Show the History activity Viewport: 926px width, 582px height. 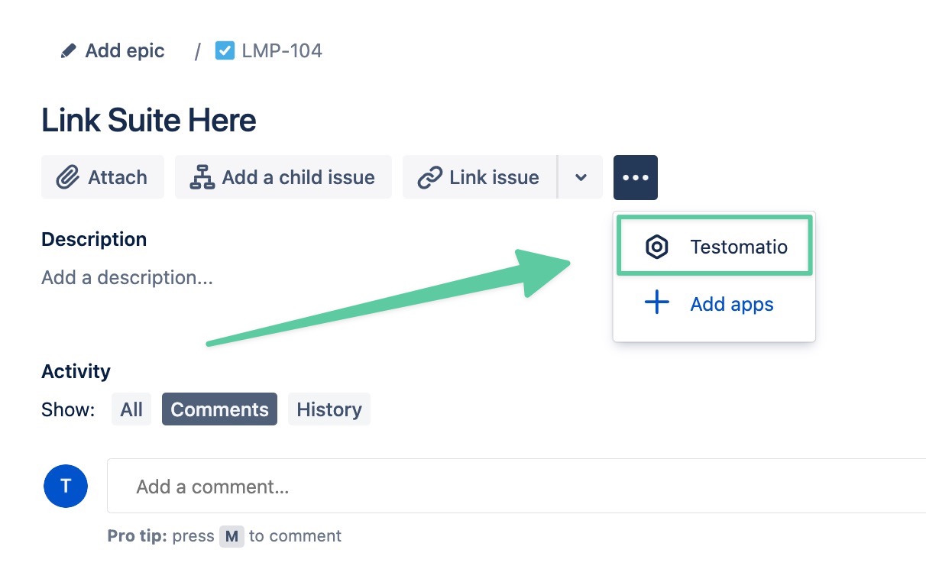point(329,409)
